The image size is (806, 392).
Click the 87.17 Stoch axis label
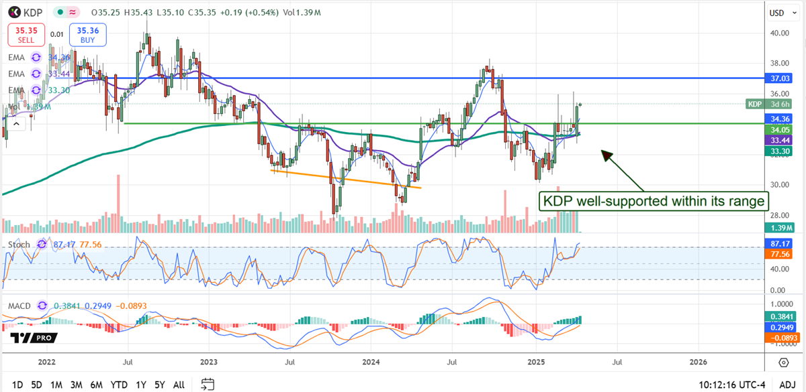tap(780, 245)
